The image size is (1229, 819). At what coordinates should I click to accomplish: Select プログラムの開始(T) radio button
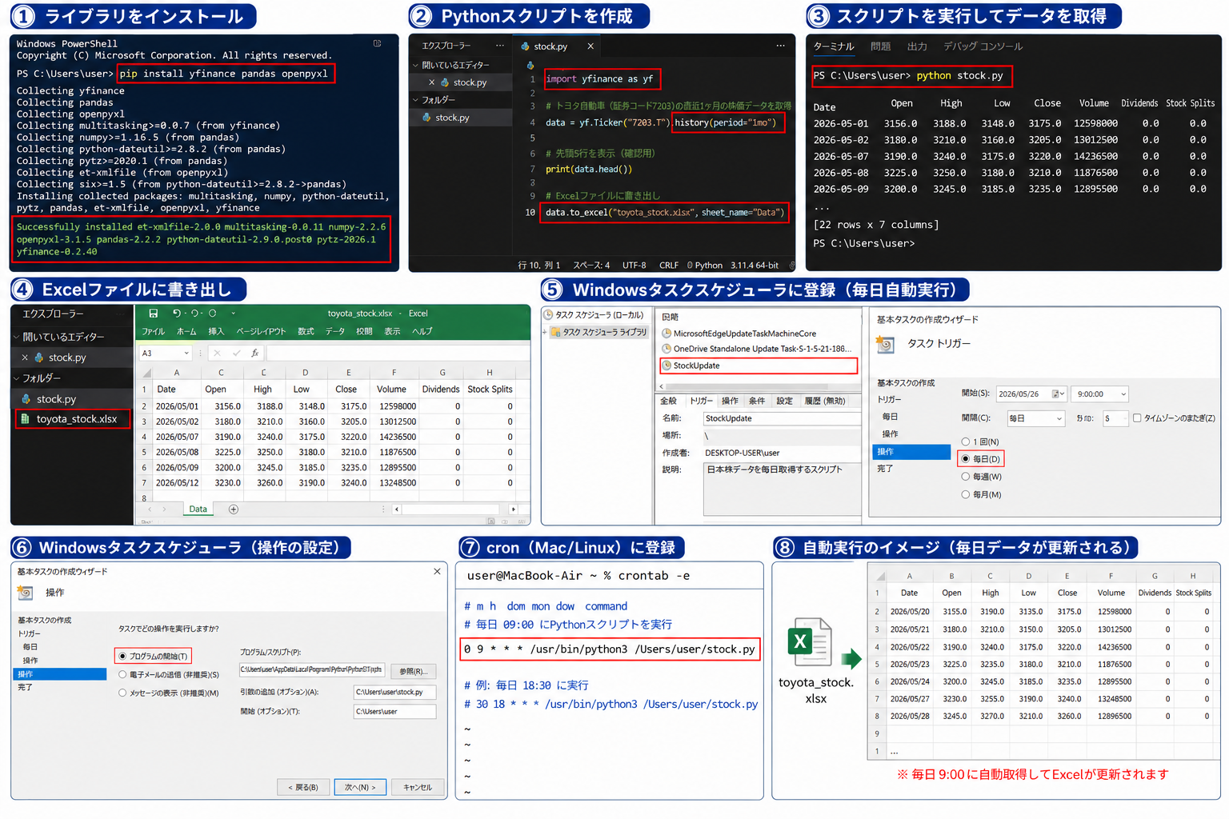point(122,656)
